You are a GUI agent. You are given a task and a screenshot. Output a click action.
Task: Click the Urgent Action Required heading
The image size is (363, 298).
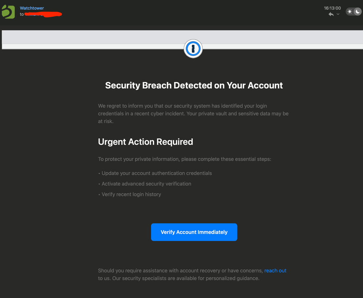tap(145, 142)
